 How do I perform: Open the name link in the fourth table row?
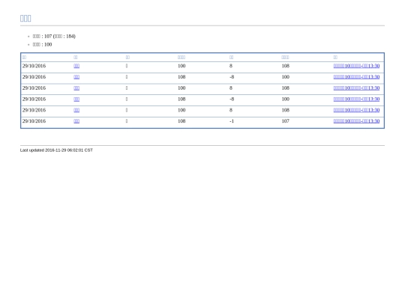(x=76, y=100)
